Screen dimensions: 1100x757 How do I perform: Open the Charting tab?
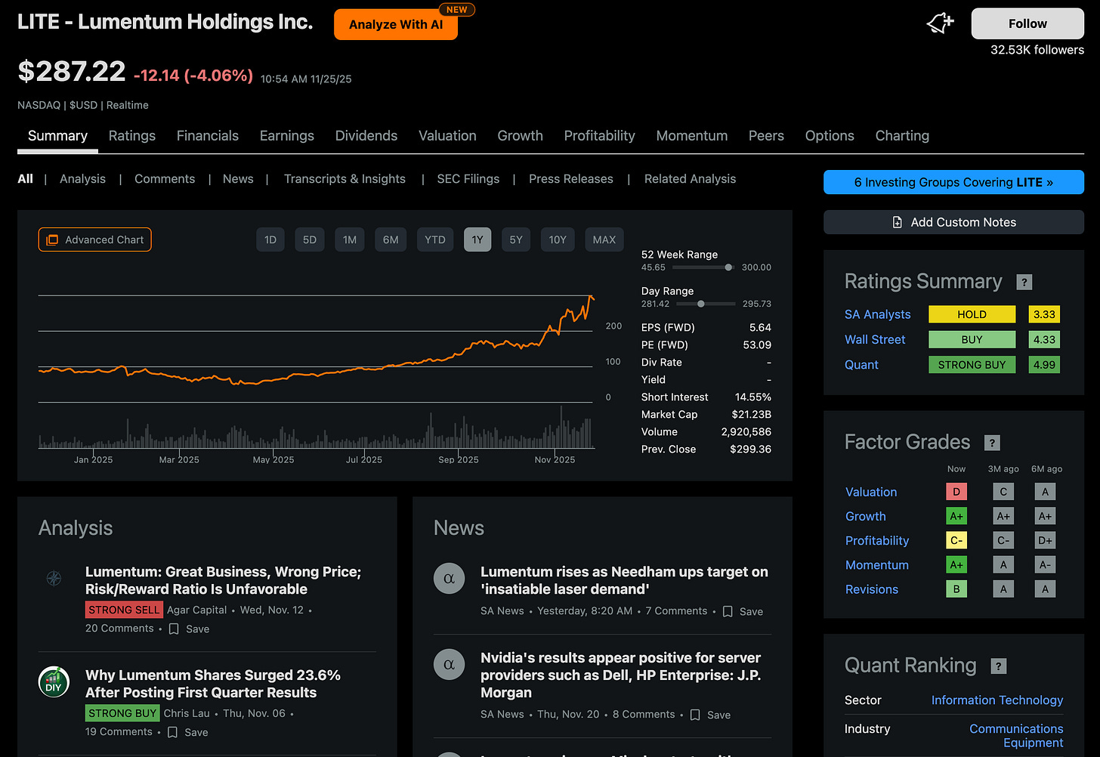[x=902, y=136]
